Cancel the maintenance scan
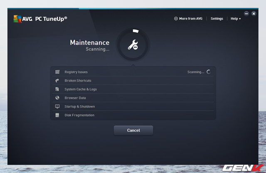 point(133,130)
